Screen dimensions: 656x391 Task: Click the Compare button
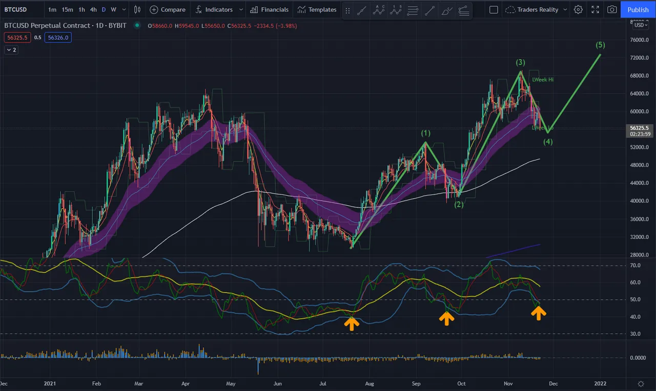coord(167,9)
